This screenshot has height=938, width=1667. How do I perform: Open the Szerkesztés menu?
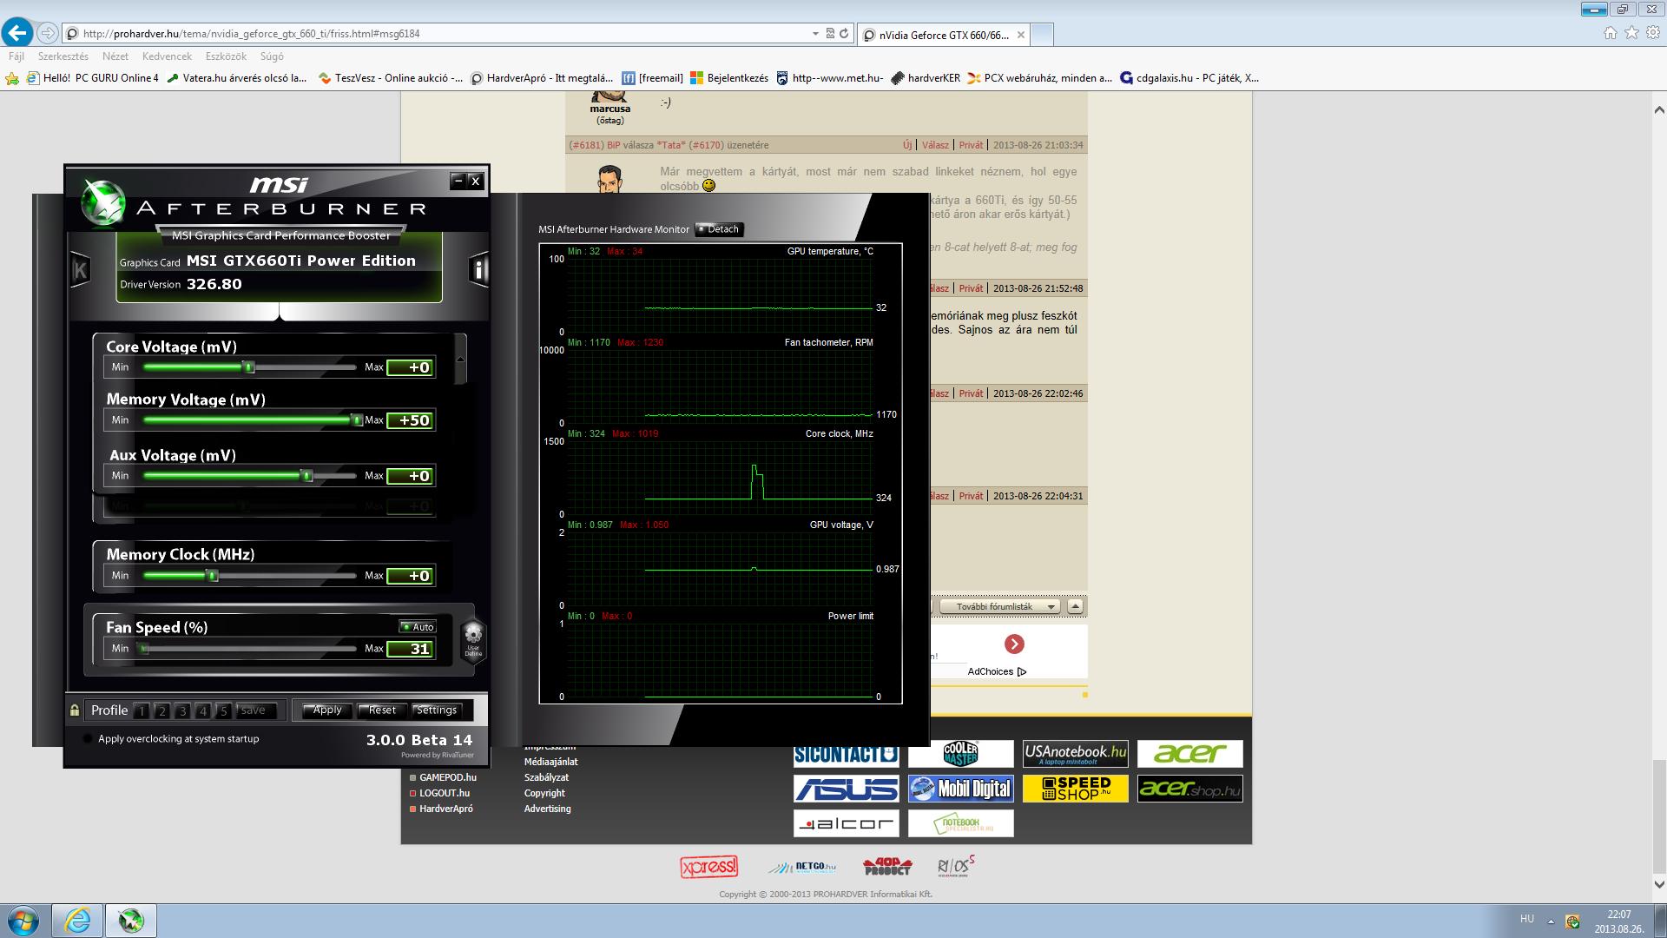pos(63,56)
